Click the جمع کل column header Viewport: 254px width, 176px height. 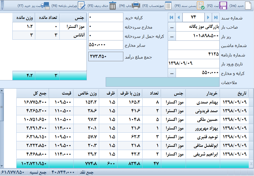[x=33, y=93]
